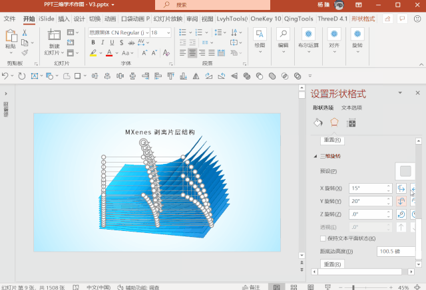Toggle underline formatting

[x=112, y=42]
